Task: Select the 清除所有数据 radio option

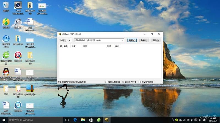Action: (x=106, y=82)
